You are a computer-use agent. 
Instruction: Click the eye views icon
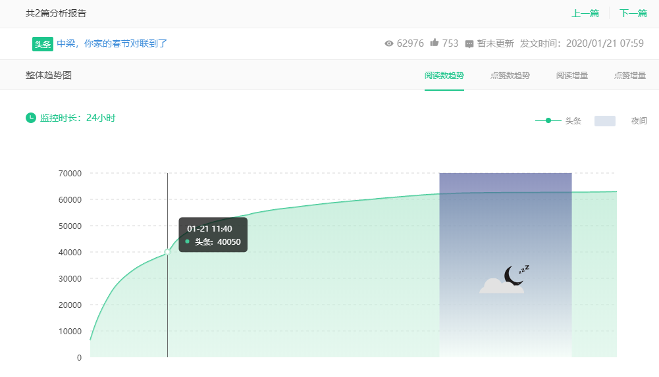point(389,44)
